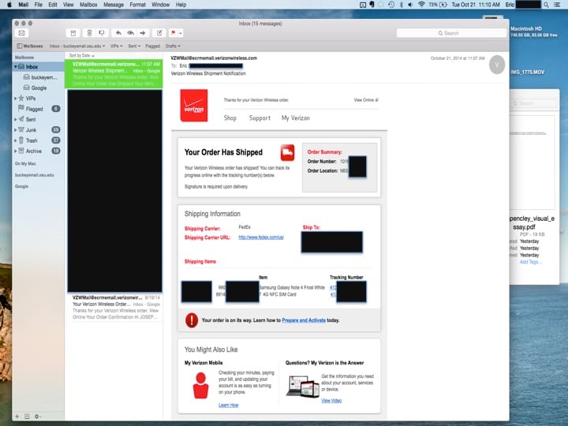568x426 pixels.
Task: Open Spotlight search magnifier
Action: (546, 5)
